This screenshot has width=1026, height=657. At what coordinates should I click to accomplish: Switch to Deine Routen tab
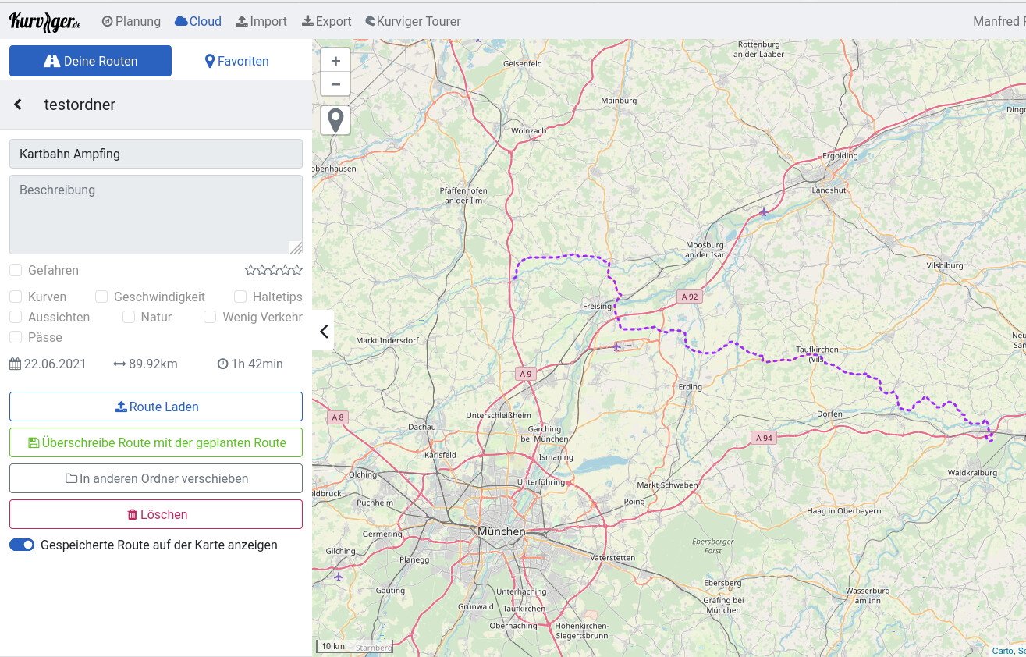pyautogui.click(x=91, y=61)
